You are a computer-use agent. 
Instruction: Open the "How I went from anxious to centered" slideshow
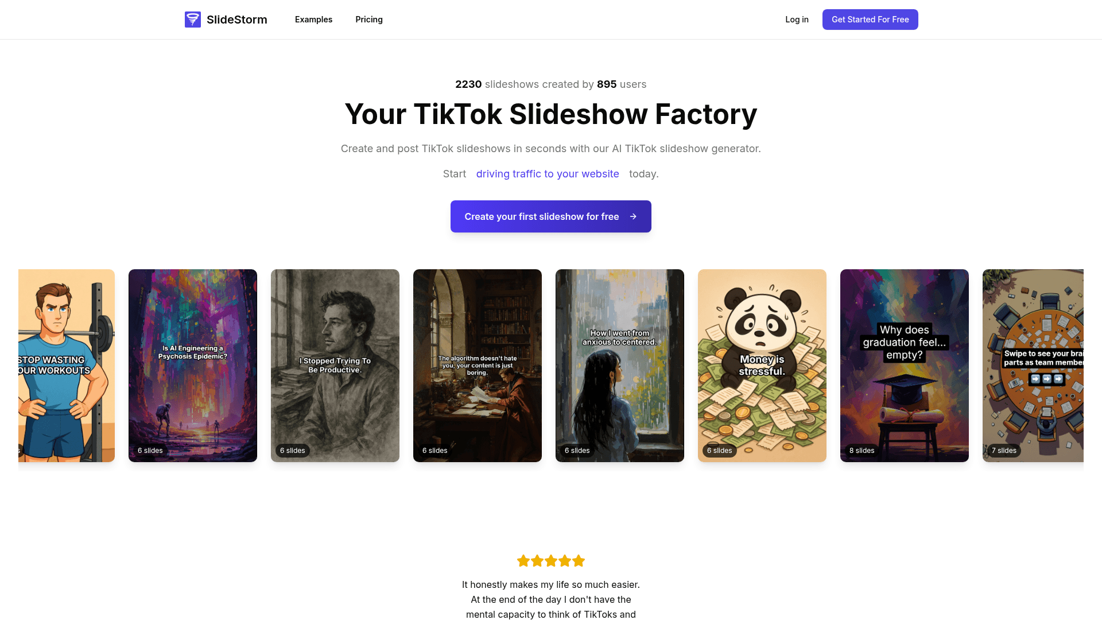click(620, 366)
